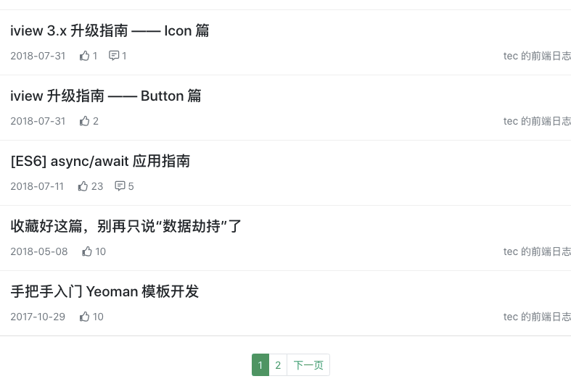This screenshot has height=392, width=571.
Task: Open article iview 升级指南 Button 篇
Action: 106,96
